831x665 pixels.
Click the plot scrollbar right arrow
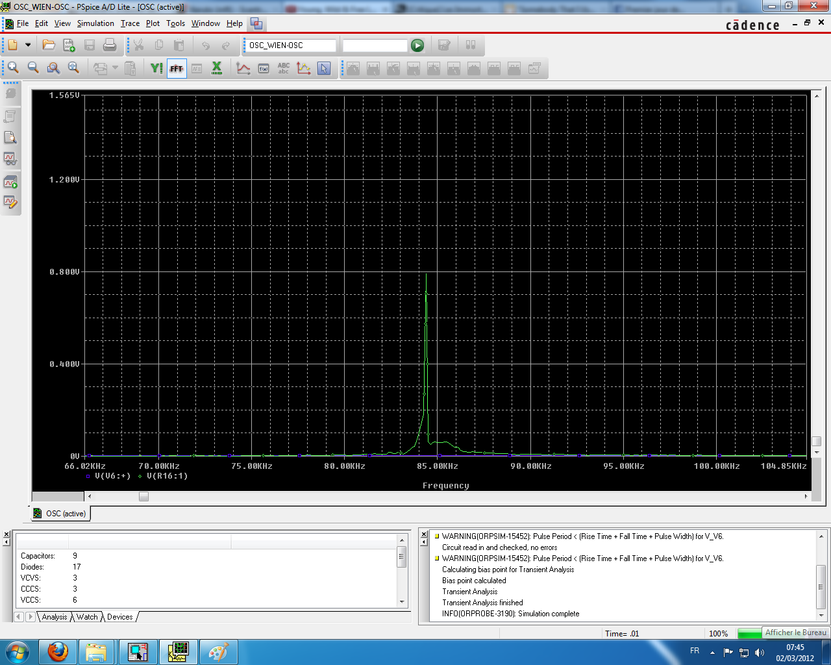806,496
